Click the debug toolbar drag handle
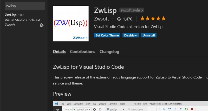The width and height of the screenshot is (208, 111). tap(160, 109)
